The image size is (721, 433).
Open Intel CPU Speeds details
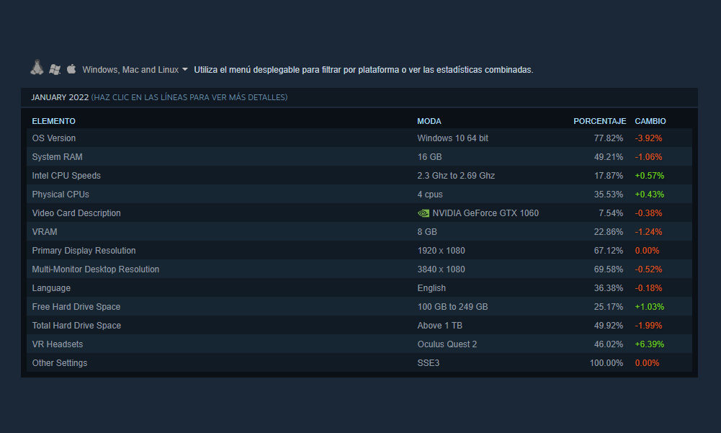66,176
